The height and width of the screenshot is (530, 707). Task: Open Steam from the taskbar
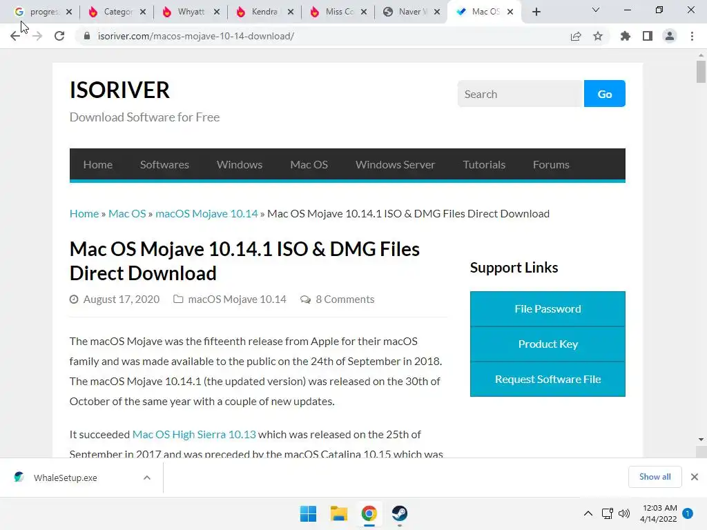tap(400, 513)
